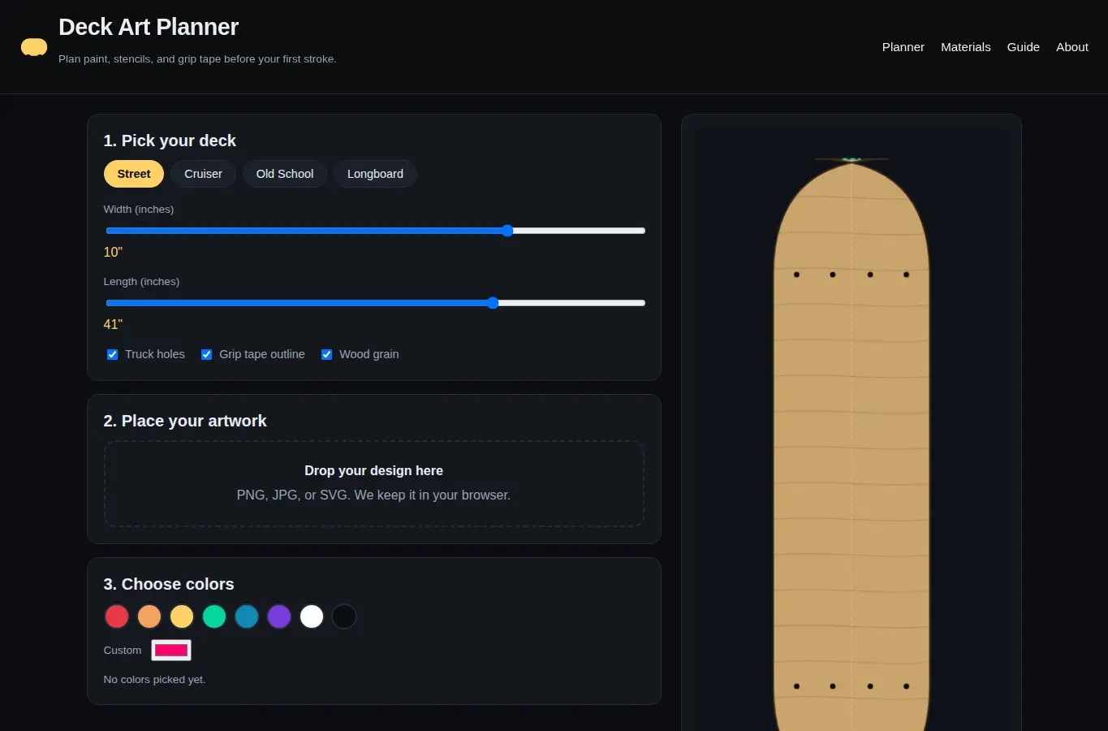Open the Materials nav link
This screenshot has height=731, width=1108.
pos(965,47)
